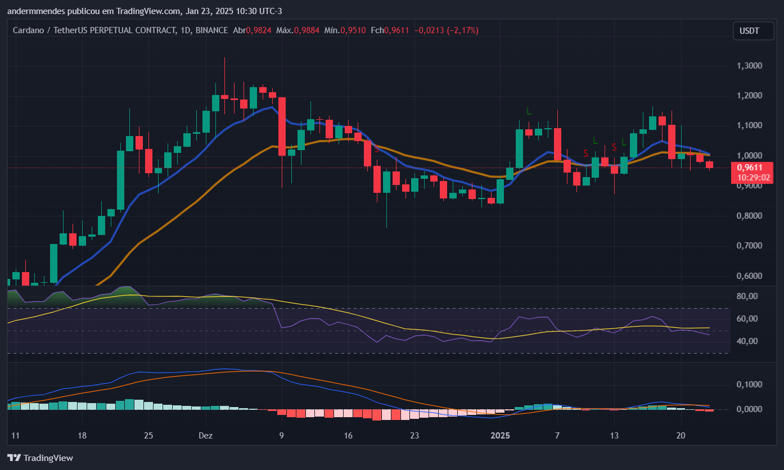Viewport: 784px width, 470px height.
Task: Click the date label 23 on time axis
Action: tap(414, 435)
